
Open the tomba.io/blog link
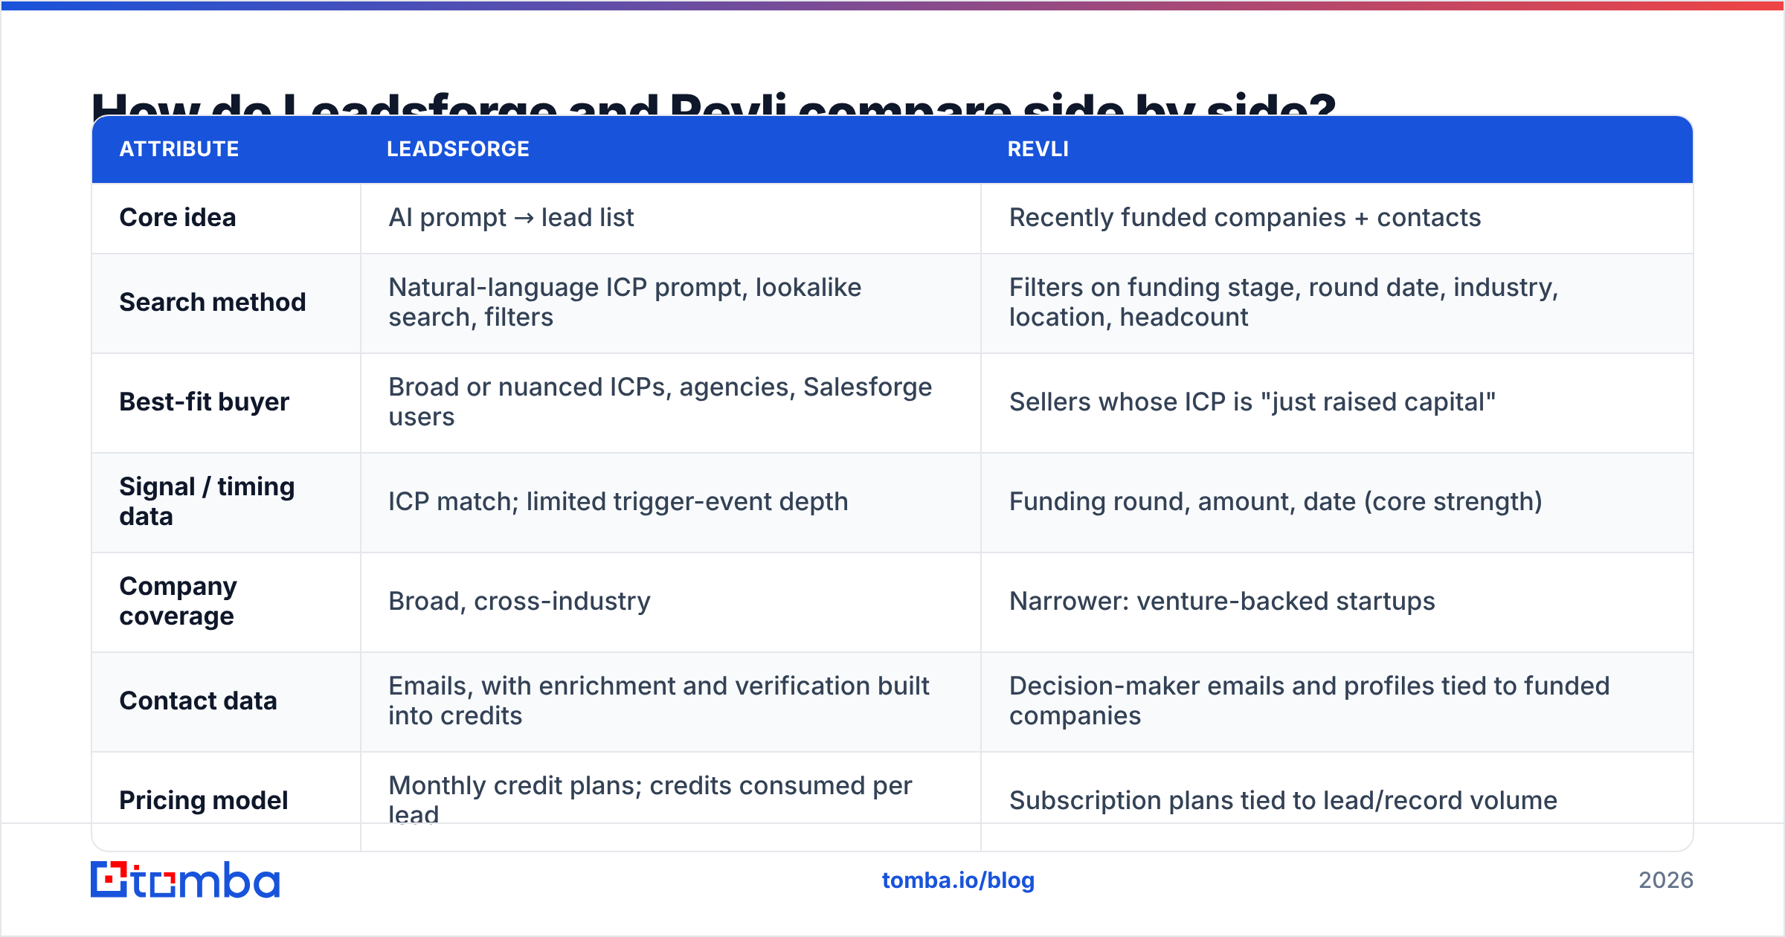tap(958, 880)
